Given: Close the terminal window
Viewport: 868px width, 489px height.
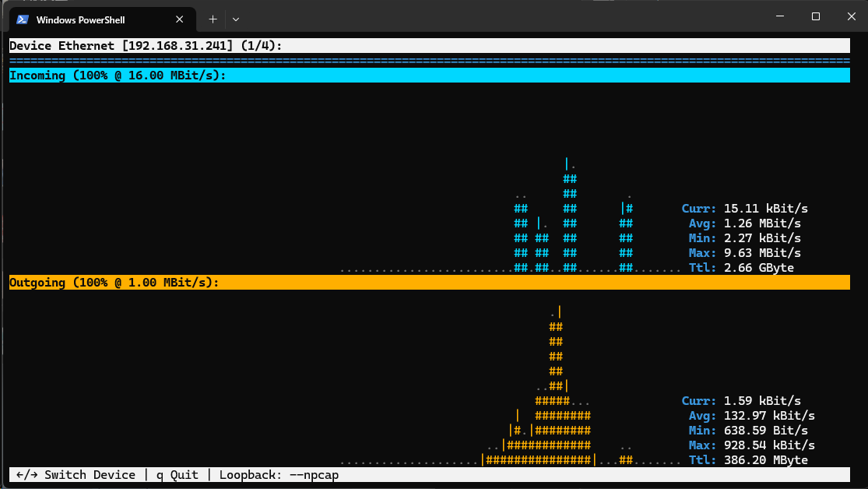Looking at the screenshot, I should pyautogui.click(x=852, y=16).
